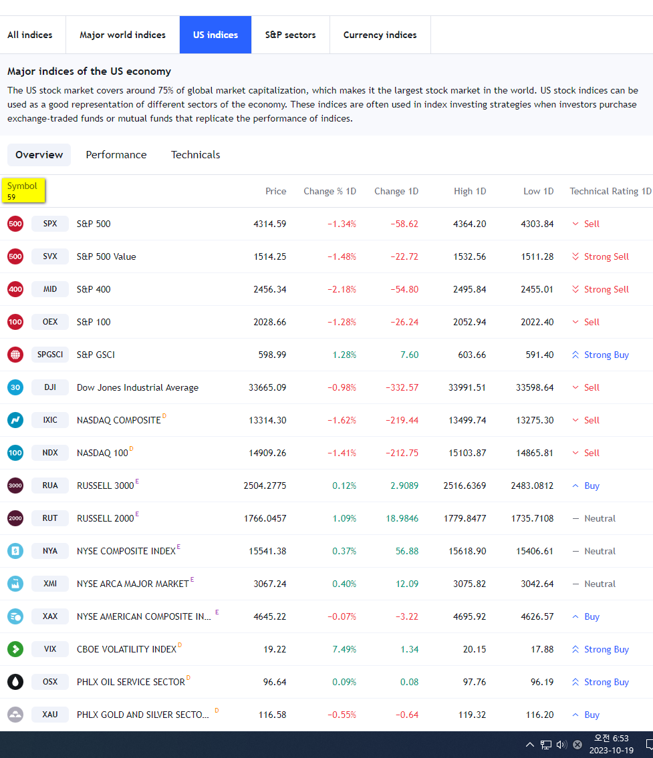Click the Dow Jones 30 logo icon
653x758 pixels.
[x=15, y=387]
